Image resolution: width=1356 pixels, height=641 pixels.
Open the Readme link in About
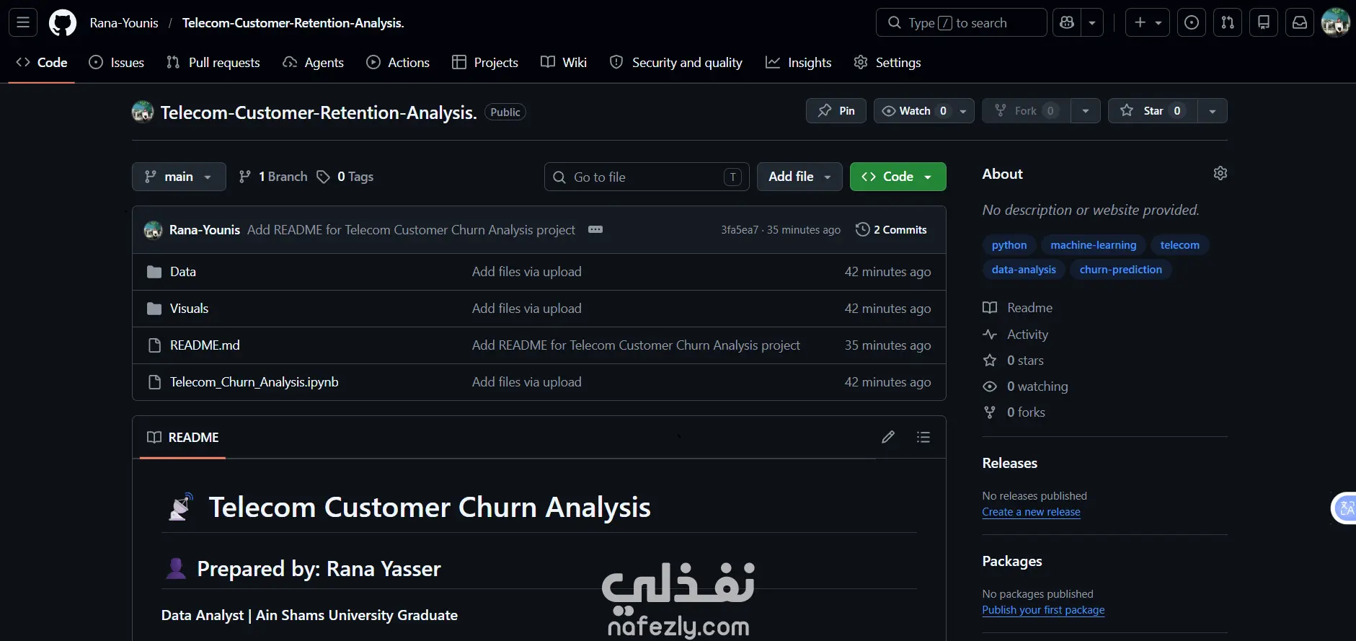(x=1018, y=308)
